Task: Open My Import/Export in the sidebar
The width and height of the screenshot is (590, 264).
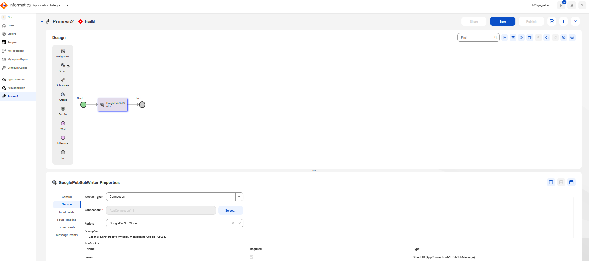Action: [x=18, y=59]
